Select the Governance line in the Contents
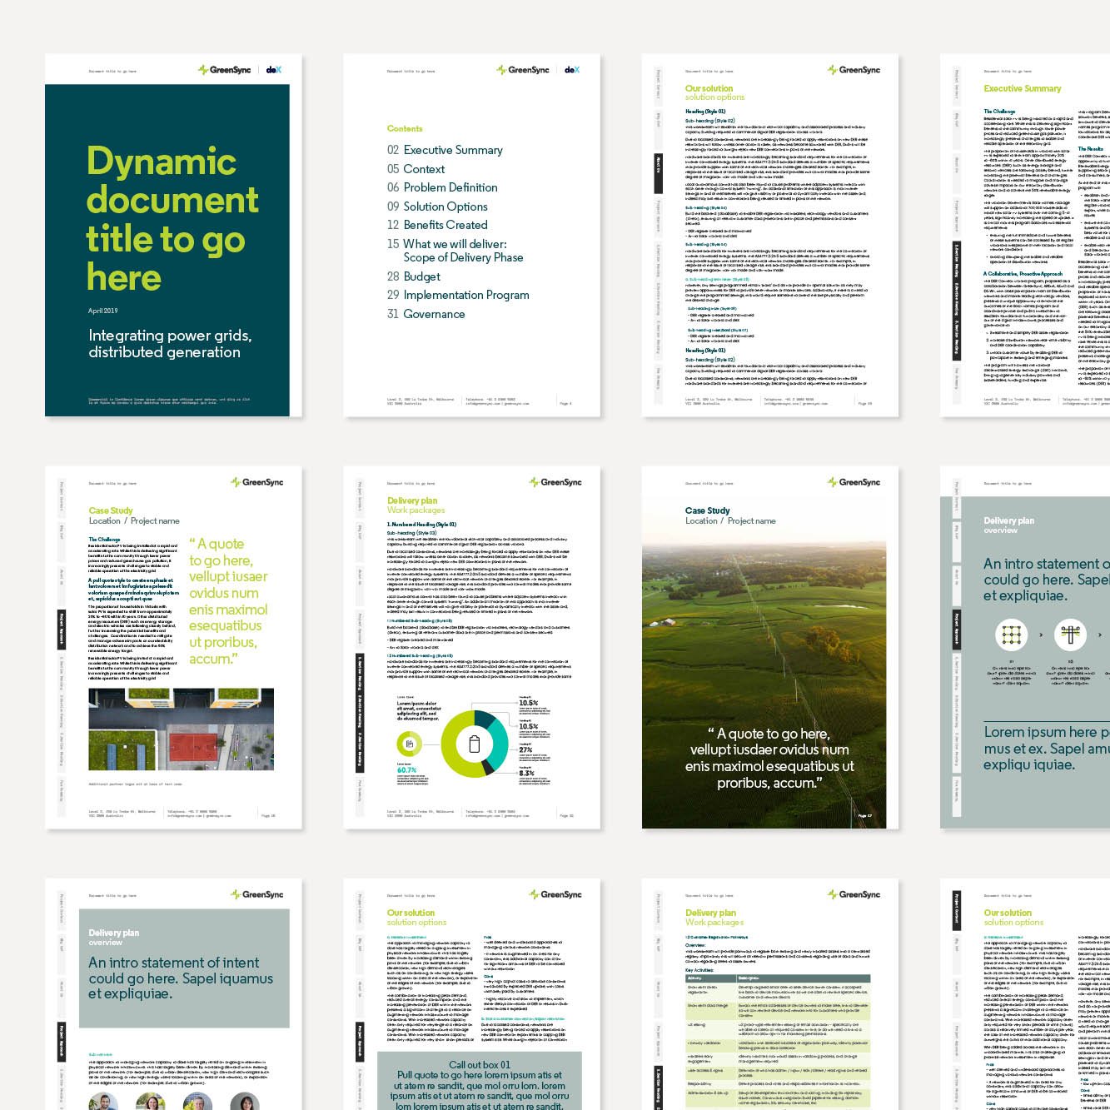Screen dimensions: 1110x1110 click(x=434, y=314)
